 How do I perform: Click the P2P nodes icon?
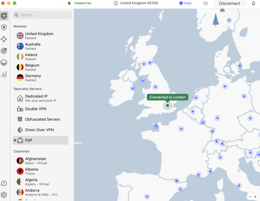click(x=20, y=140)
